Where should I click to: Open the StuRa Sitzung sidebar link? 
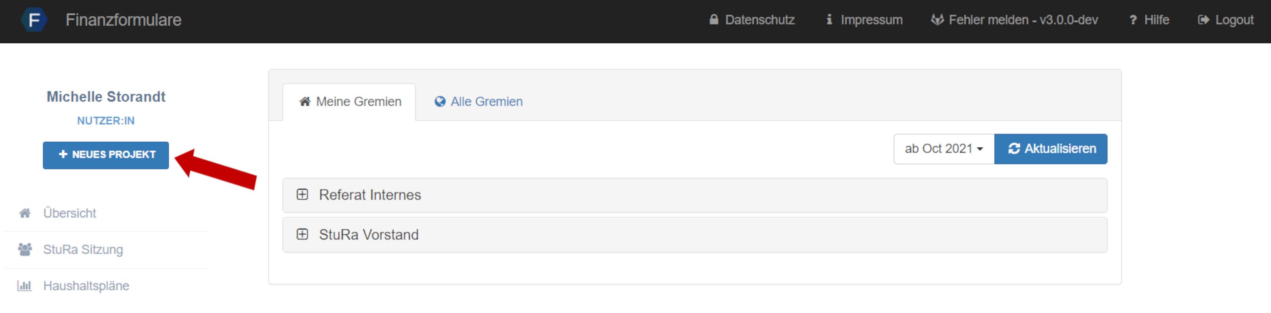pos(83,250)
